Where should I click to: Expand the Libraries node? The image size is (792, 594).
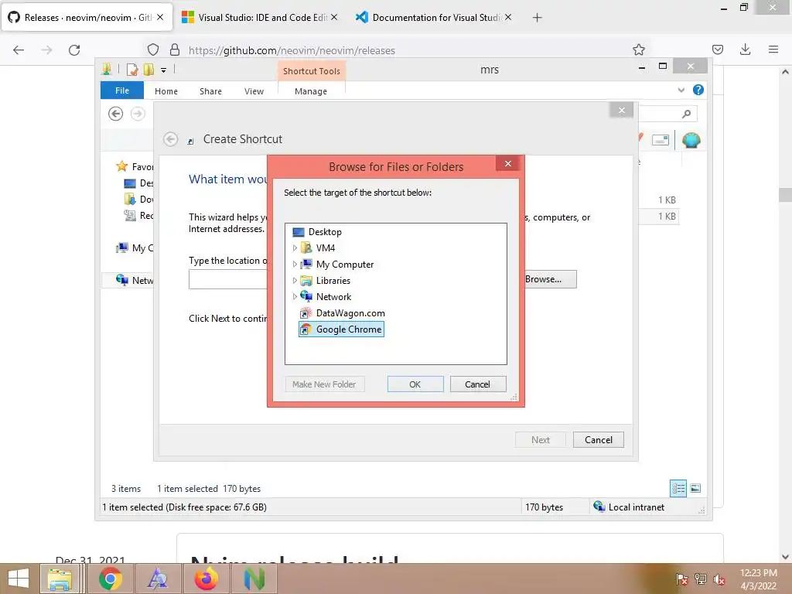pos(295,280)
